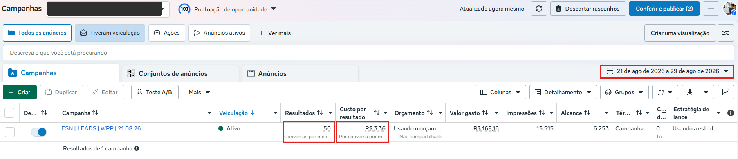Select Ações filter view

click(x=167, y=33)
